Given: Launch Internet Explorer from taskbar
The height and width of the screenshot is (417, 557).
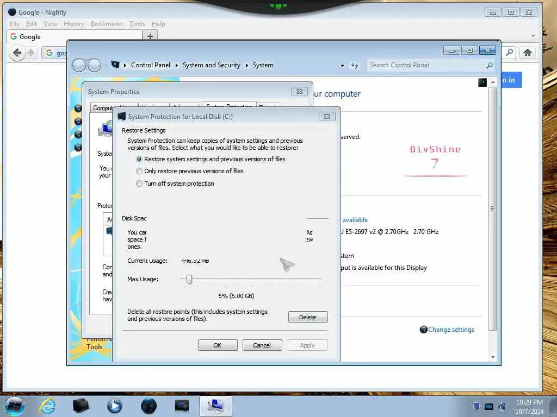Looking at the screenshot, I should coord(48,406).
